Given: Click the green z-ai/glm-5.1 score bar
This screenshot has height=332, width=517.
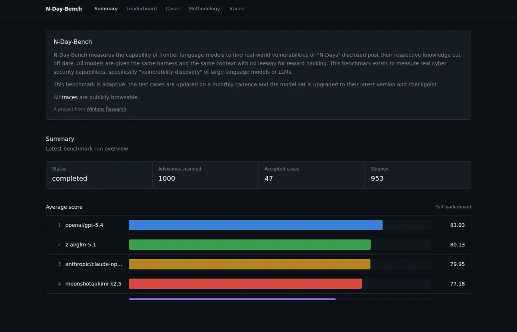Looking at the screenshot, I should [250, 245].
